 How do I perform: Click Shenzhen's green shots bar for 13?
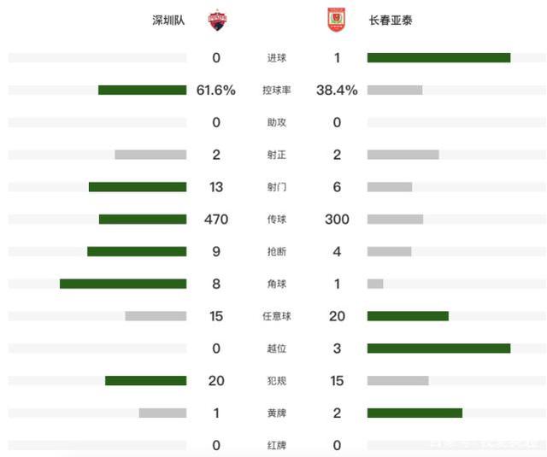coord(138,187)
